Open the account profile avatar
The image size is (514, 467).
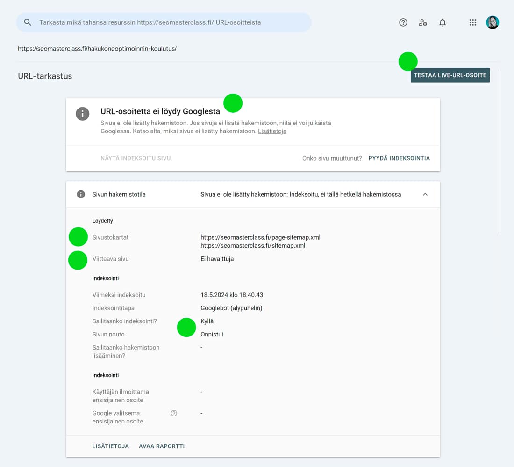tap(493, 22)
